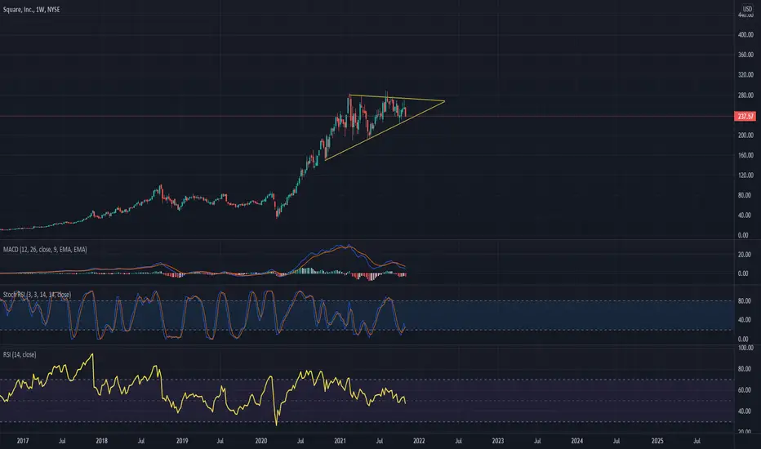Click the 20.00 MACD scale label
Viewport: 761px width, 449px height.
[x=743, y=255]
